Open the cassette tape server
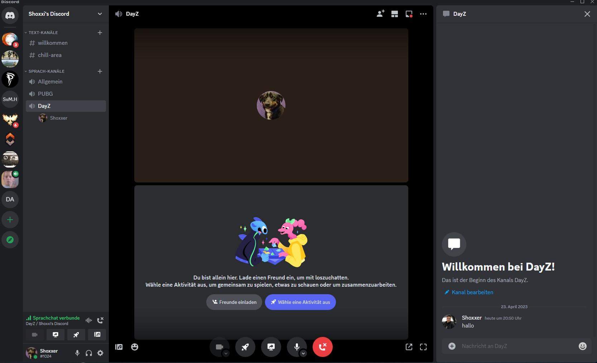 (x=10, y=159)
